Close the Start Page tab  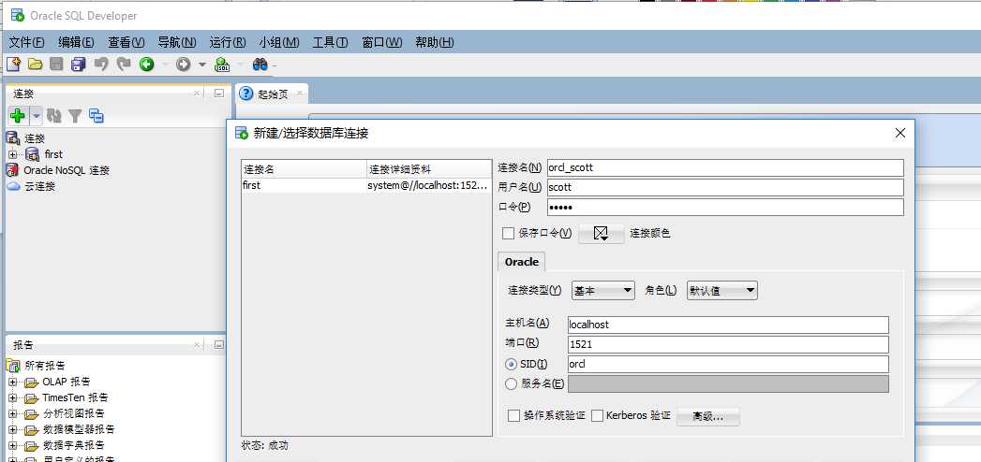[300, 94]
